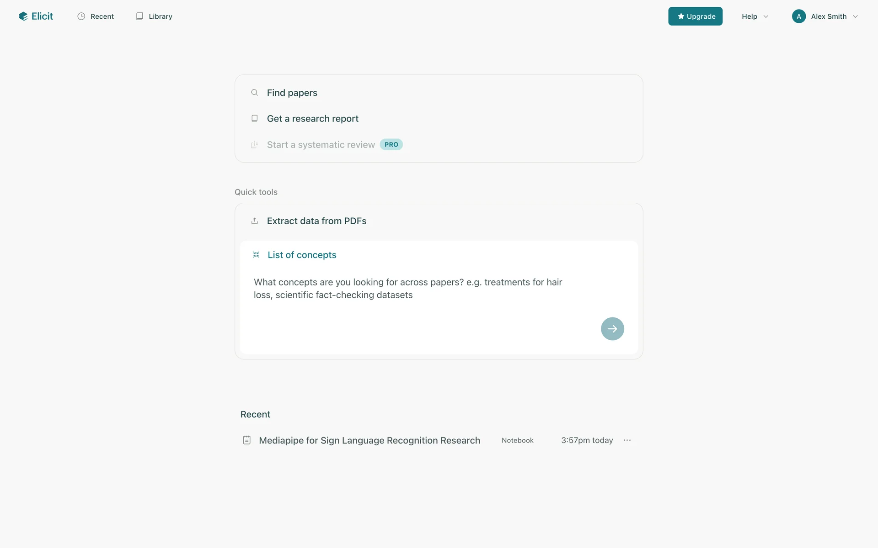
Task: Open the three-dot menu for Mediapipe notebook
Action: pyautogui.click(x=627, y=440)
